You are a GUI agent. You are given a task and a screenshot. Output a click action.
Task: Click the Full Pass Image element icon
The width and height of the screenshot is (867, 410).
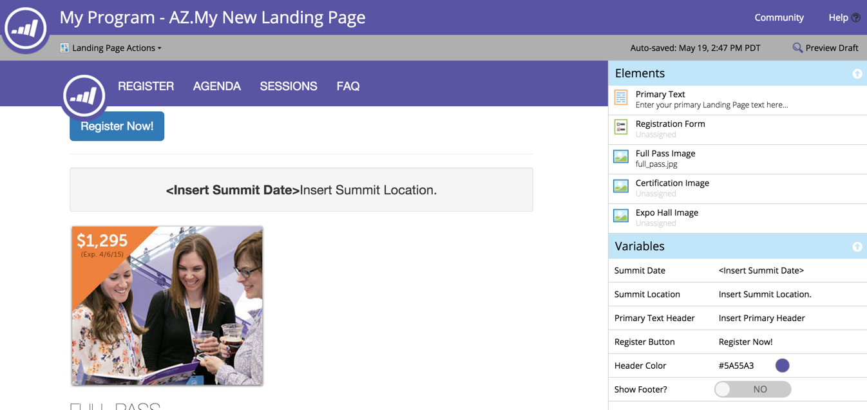[x=621, y=156]
